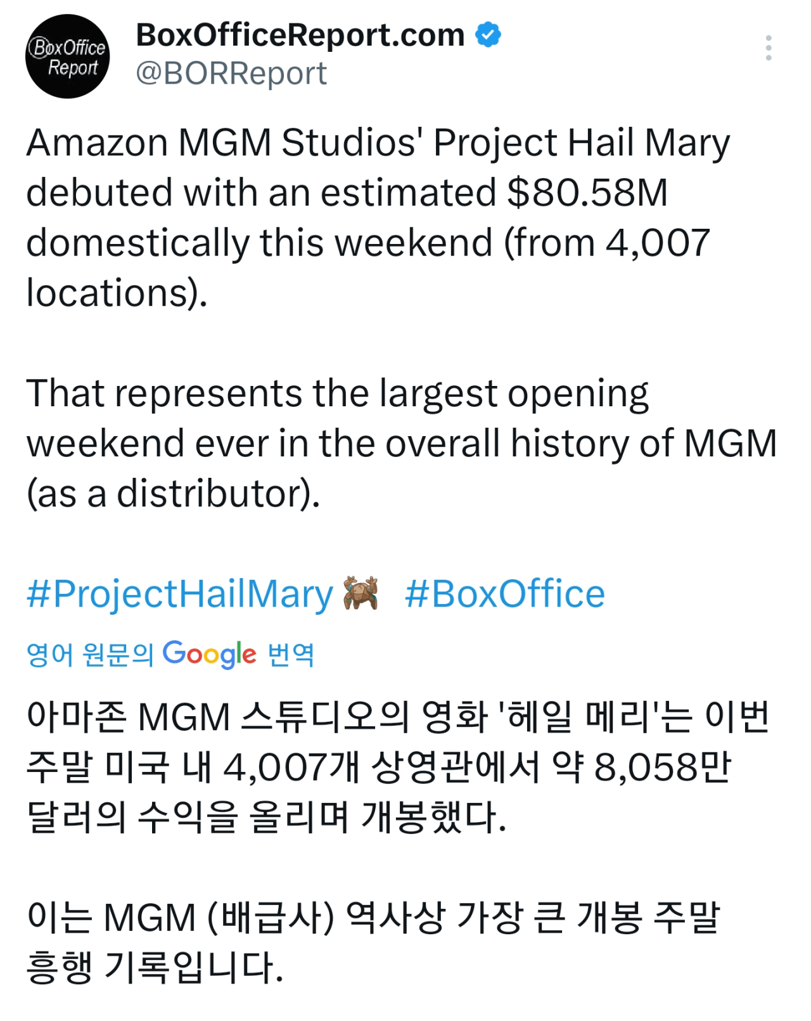Viewport: 811px width, 1021px height.
Task: Open the BoxOffice Report profile avatar
Action: tap(67, 56)
